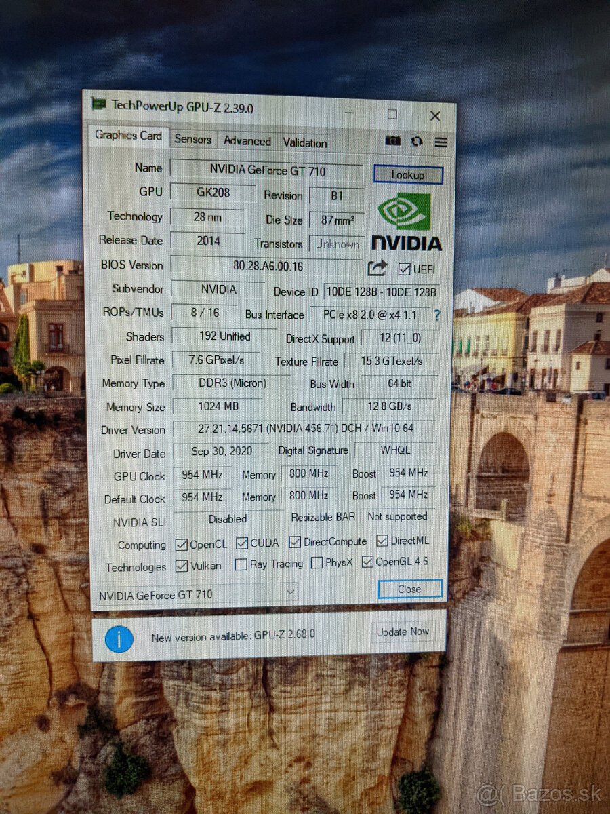The width and height of the screenshot is (610, 814).
Task: Click the share/export icon next to BIOS Version
Action: point(378,268)
